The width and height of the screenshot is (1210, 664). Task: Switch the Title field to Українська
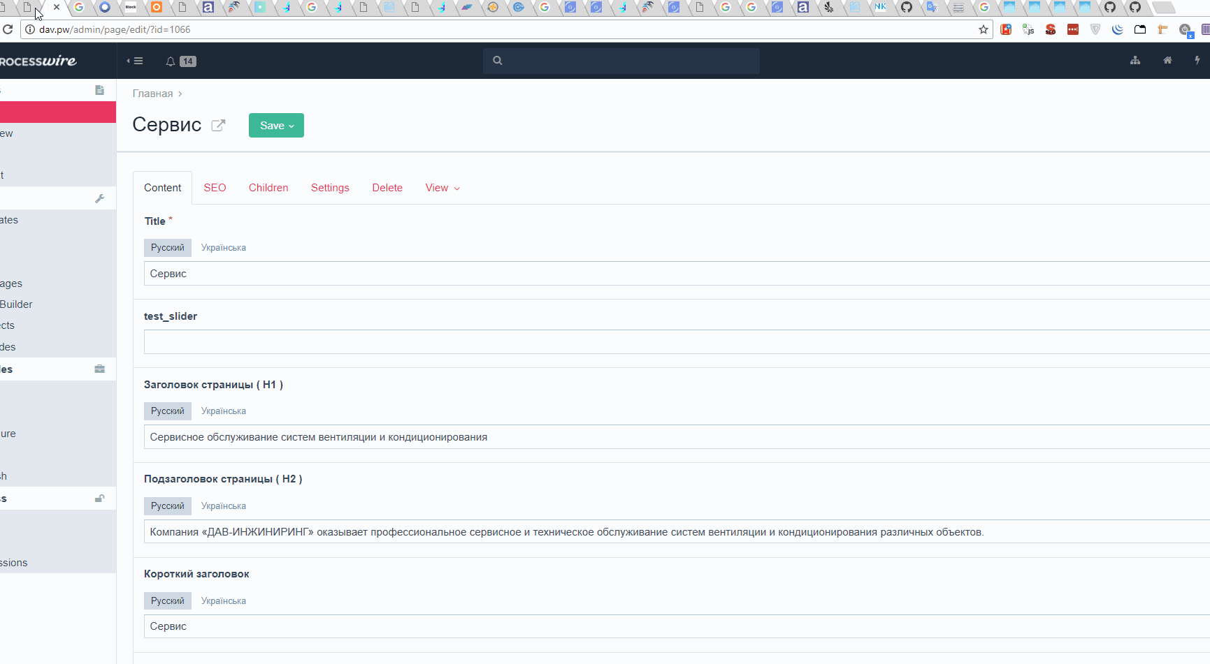click(x=223, y=247)
